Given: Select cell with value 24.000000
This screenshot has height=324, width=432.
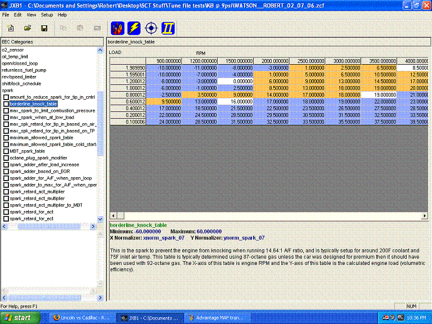Looking at the screenshot, I should [x=164, y=121].
